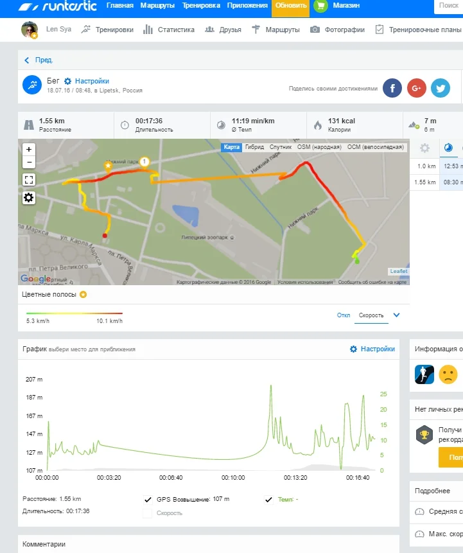Open fullscreen map view
Viewport: 463px width, 553px height.
point(29,180)
